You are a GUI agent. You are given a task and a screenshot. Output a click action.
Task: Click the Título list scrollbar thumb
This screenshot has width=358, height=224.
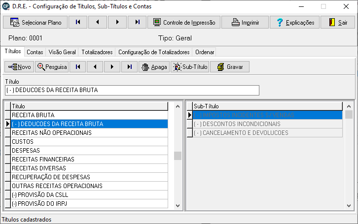coord(178,156)
